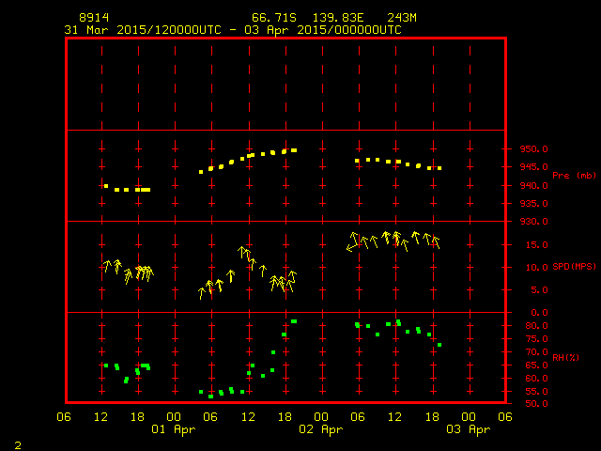Viewport: 601px width, 451px height.
Task: Click the start date text "31 Mar 2015/120000UTC"
Action: (x=143, y=30)
